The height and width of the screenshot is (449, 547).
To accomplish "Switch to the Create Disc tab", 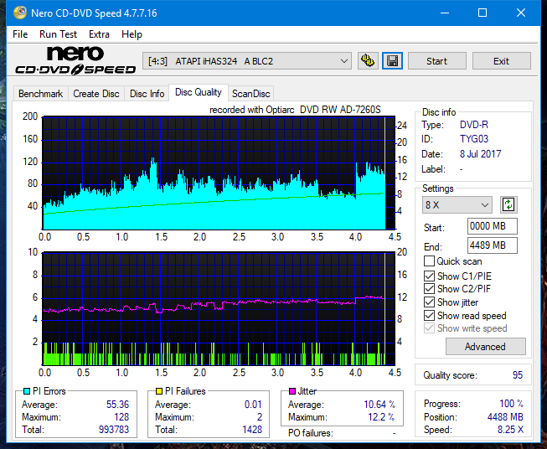I will [x=96, y=94].
